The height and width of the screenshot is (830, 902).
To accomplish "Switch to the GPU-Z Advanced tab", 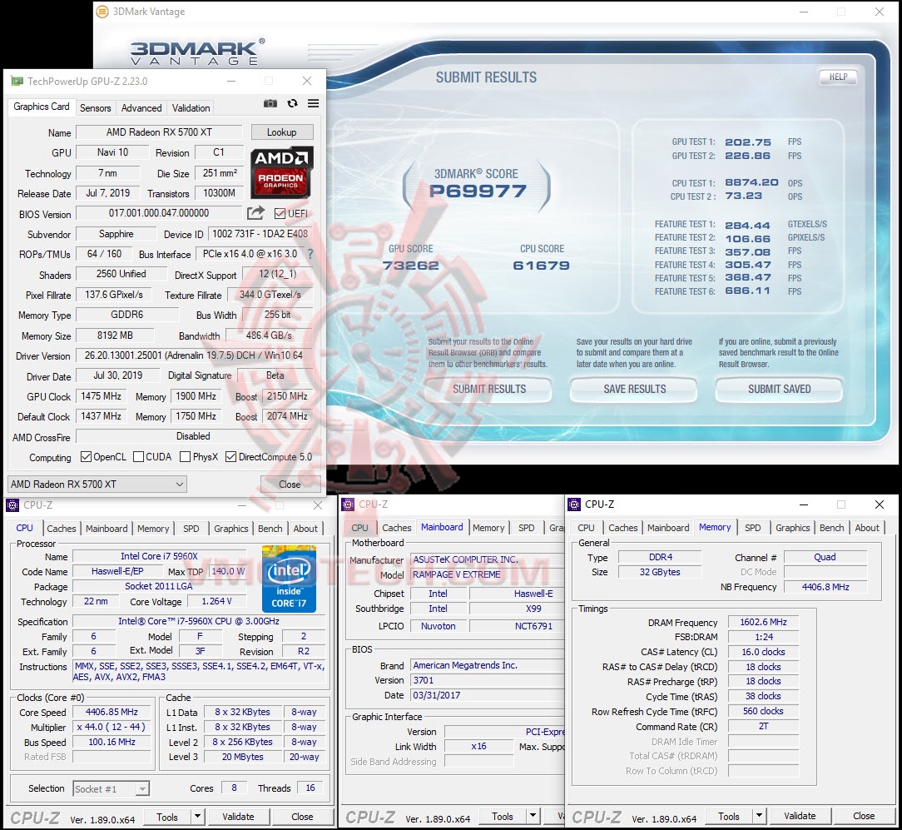I will tap(141, 107).
